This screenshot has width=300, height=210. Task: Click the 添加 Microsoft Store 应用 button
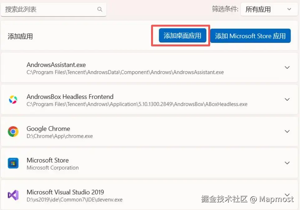pyautogui.click(x=250, y=36)
